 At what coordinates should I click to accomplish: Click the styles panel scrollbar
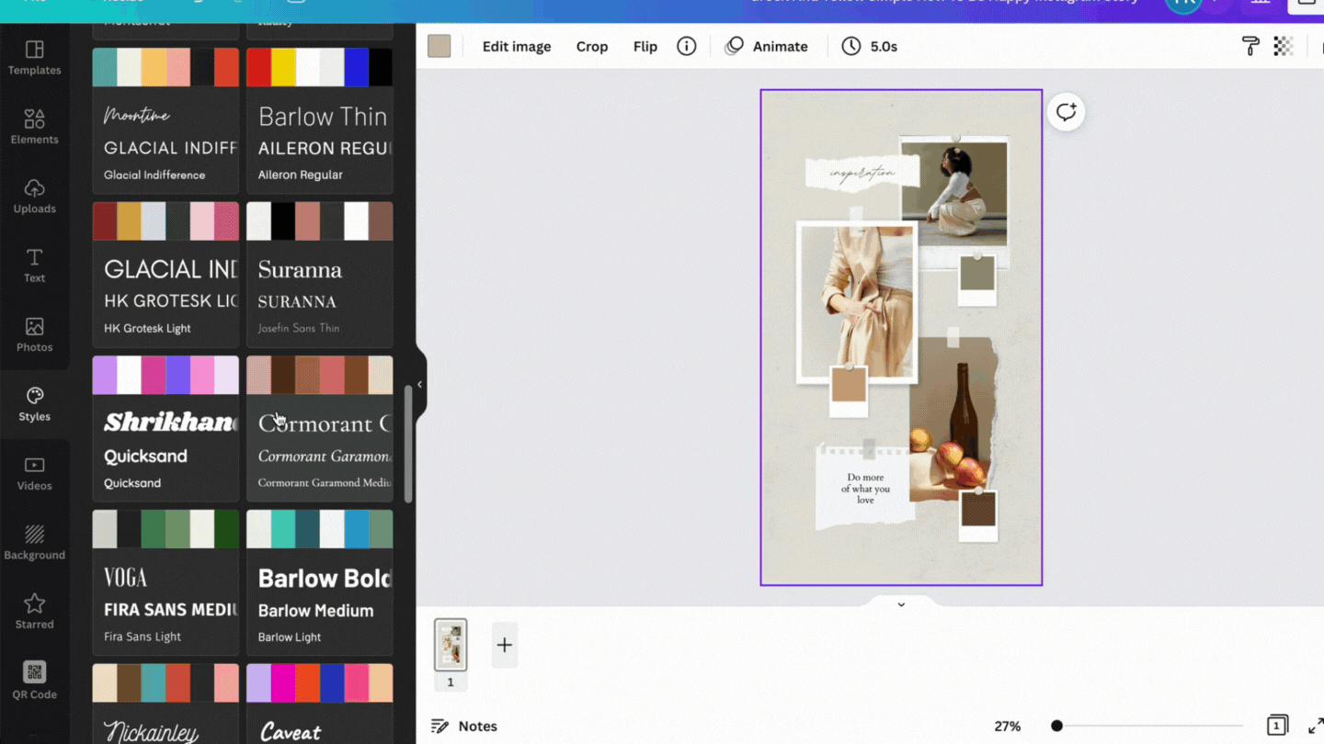coord(408,444)
